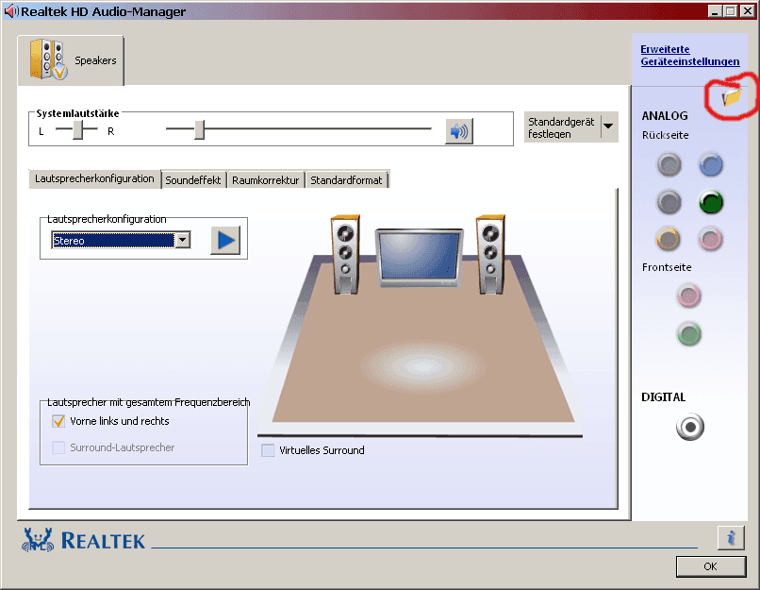Click the Realtek HD Audio-Manager title icon
The width and height of the screenshot is (760, 590).
[11, 11]
